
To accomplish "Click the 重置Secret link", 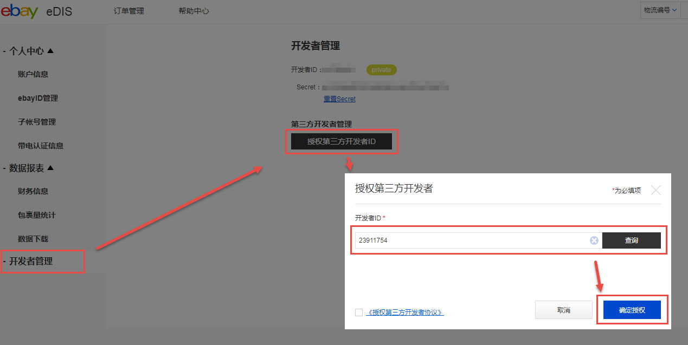I will point(339,99).
